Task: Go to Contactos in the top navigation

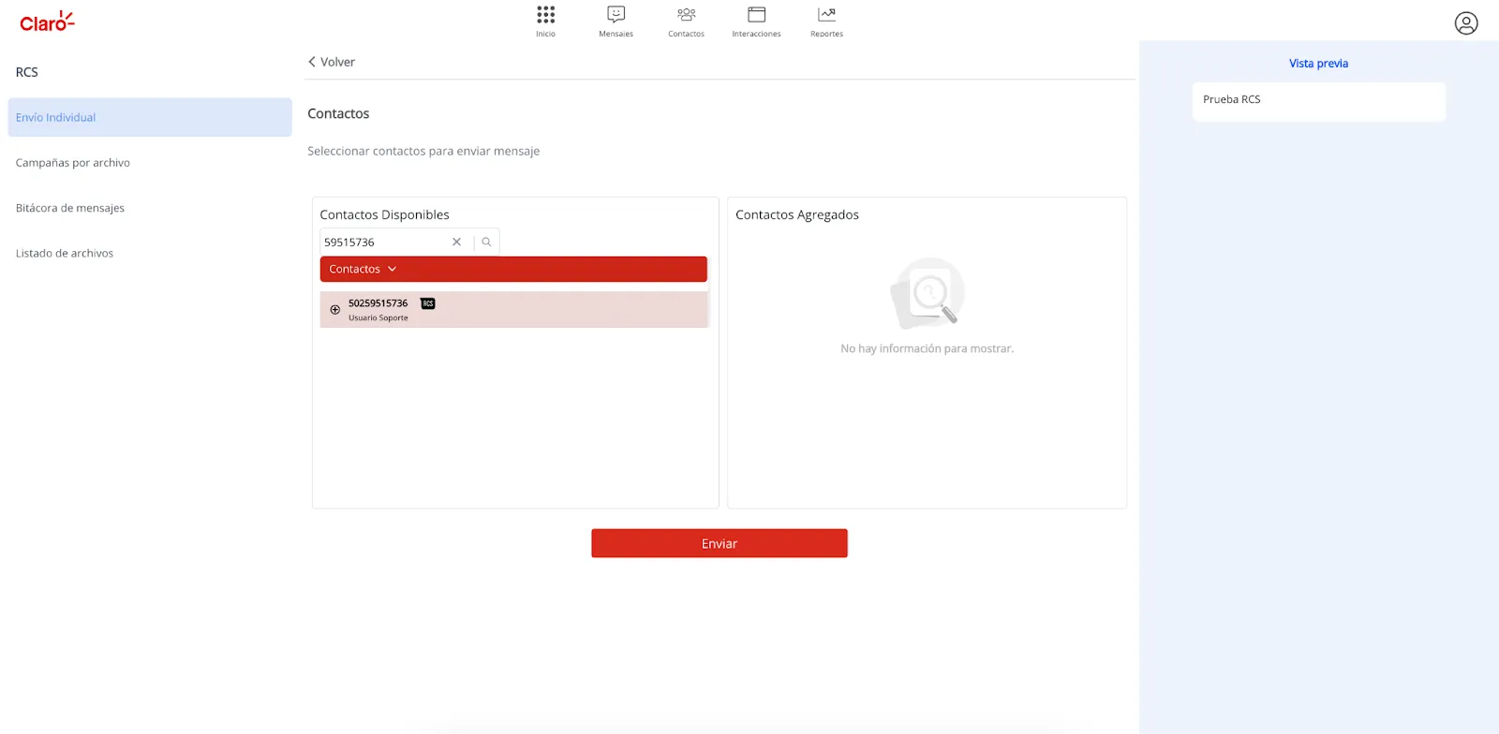Action: [x=686, y=15]
